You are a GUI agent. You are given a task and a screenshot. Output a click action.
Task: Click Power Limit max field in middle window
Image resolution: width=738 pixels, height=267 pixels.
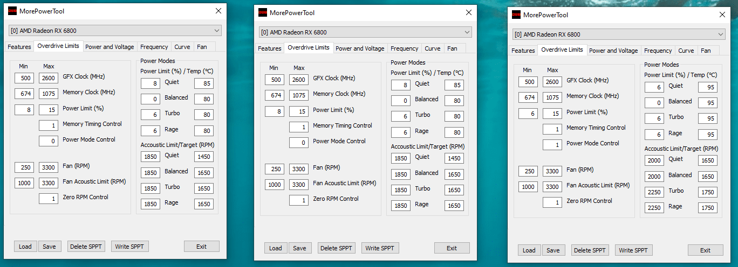coord(299,111)
